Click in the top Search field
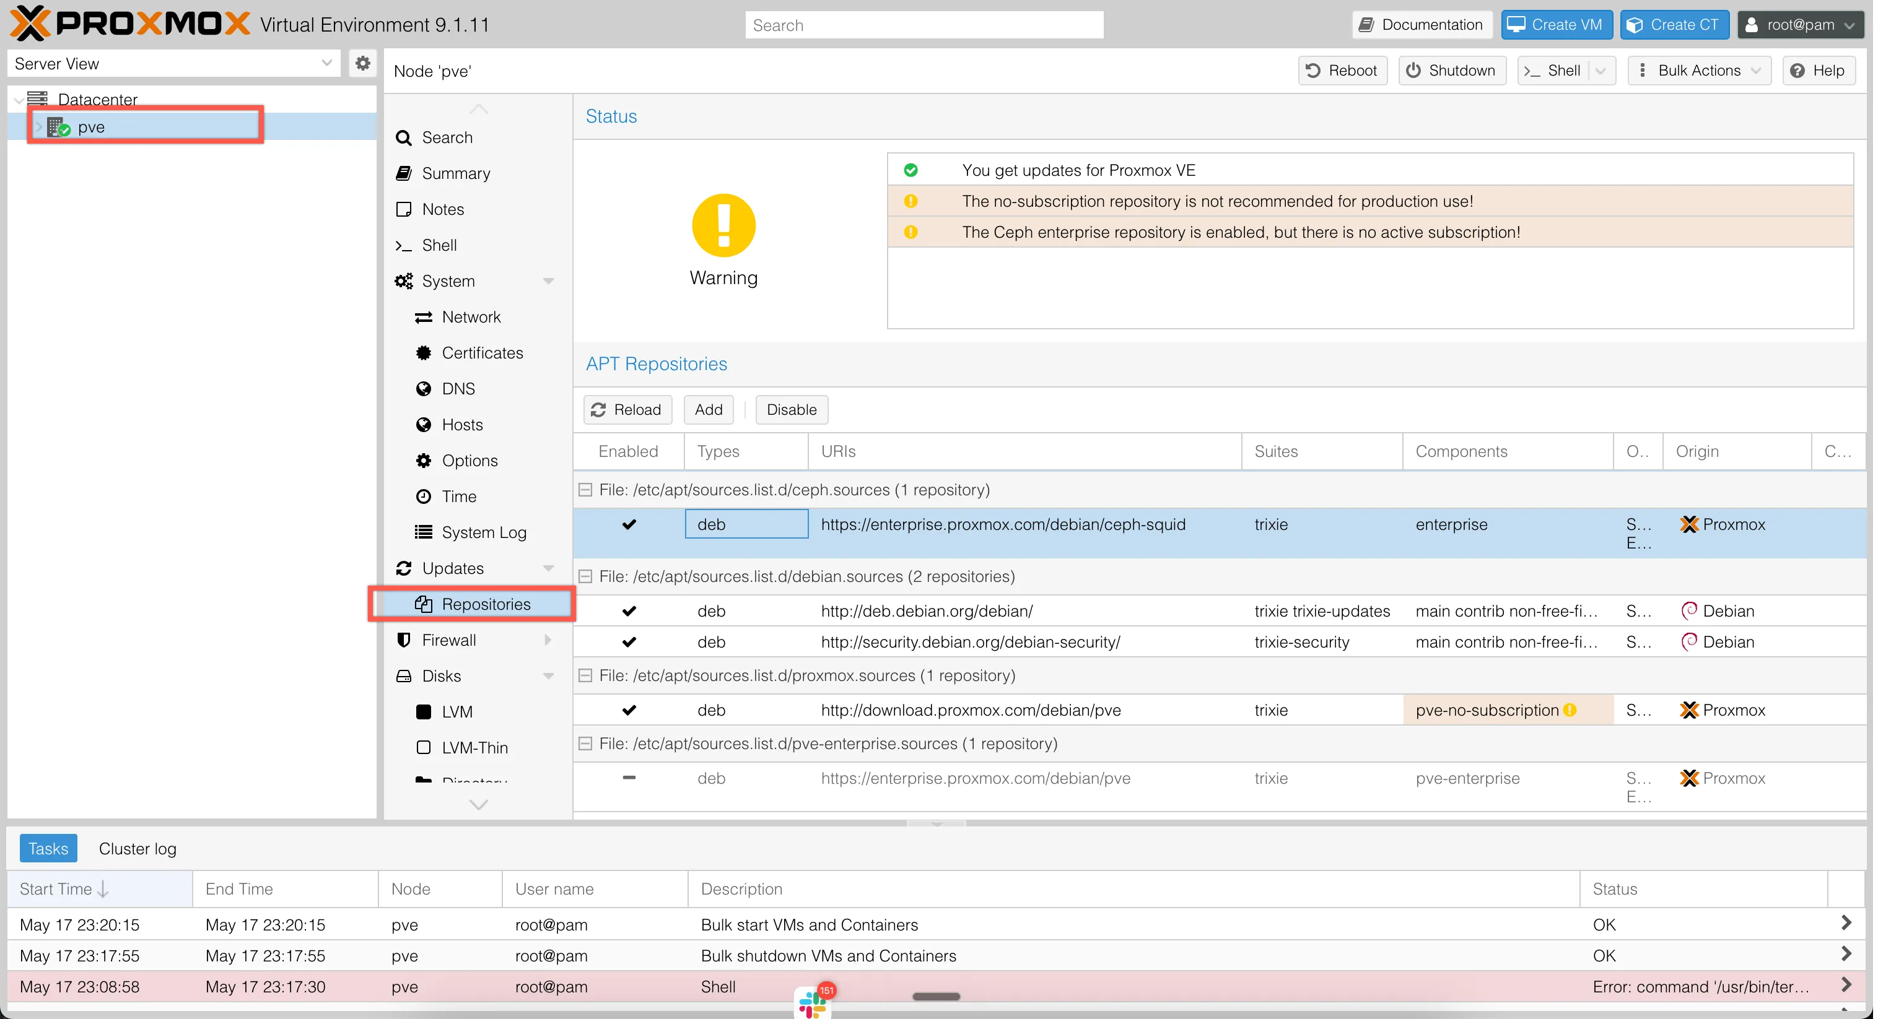The height and width of the screenshot is (1019, 1878). tap(925, 25)
